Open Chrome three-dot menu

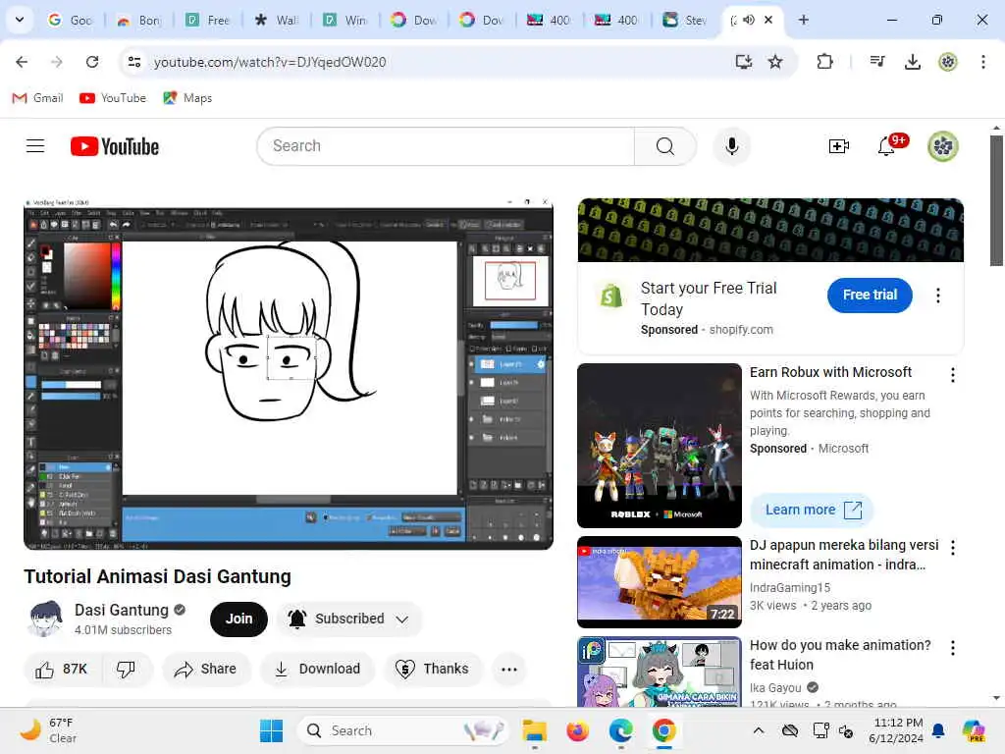(982, 62)
